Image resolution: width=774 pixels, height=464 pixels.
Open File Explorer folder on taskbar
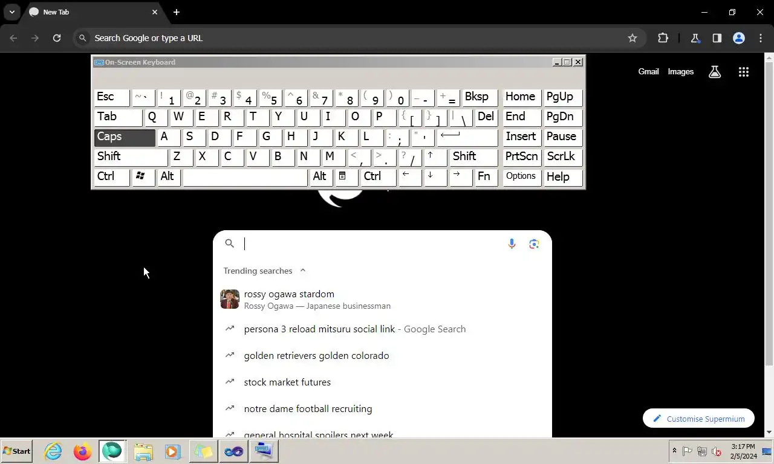pyautogui.click(x=143, y=451)
